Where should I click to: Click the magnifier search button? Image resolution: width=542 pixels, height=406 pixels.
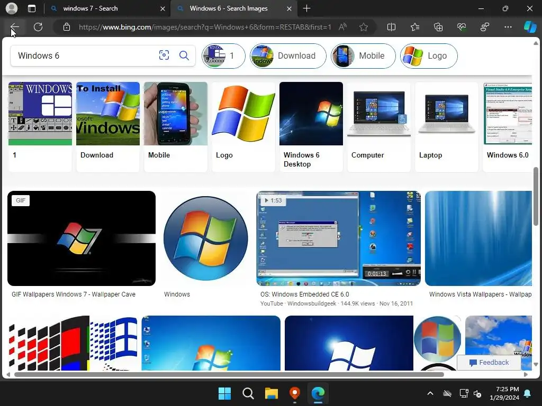tap(184, 55)
